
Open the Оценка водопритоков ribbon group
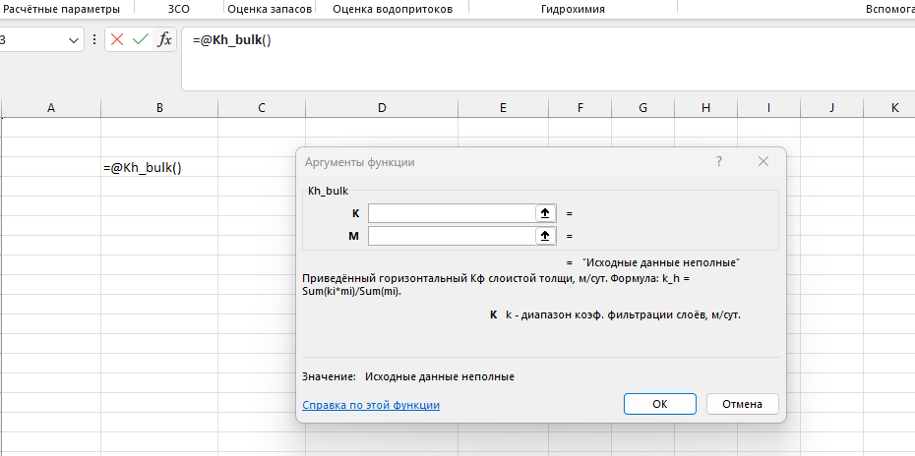[393, 9]
